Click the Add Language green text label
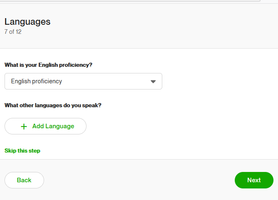278x200 pixels. click(53, 126)
